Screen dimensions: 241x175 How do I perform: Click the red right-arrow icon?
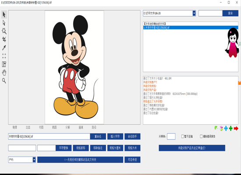coord(236,128)
